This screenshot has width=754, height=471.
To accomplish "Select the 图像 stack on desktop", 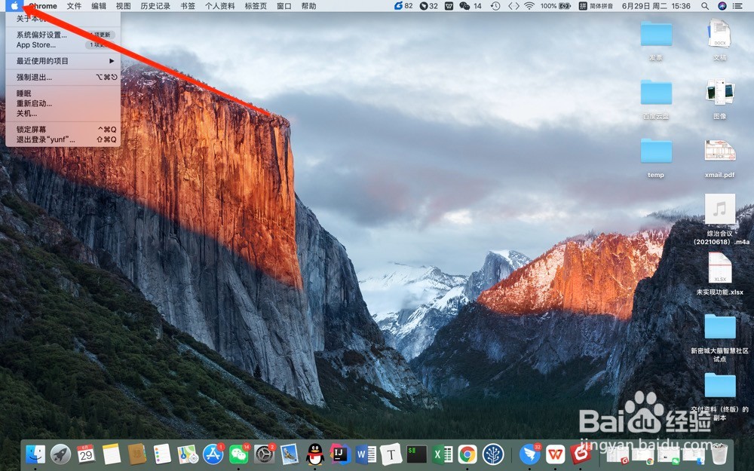I will [x=720, y=99].
